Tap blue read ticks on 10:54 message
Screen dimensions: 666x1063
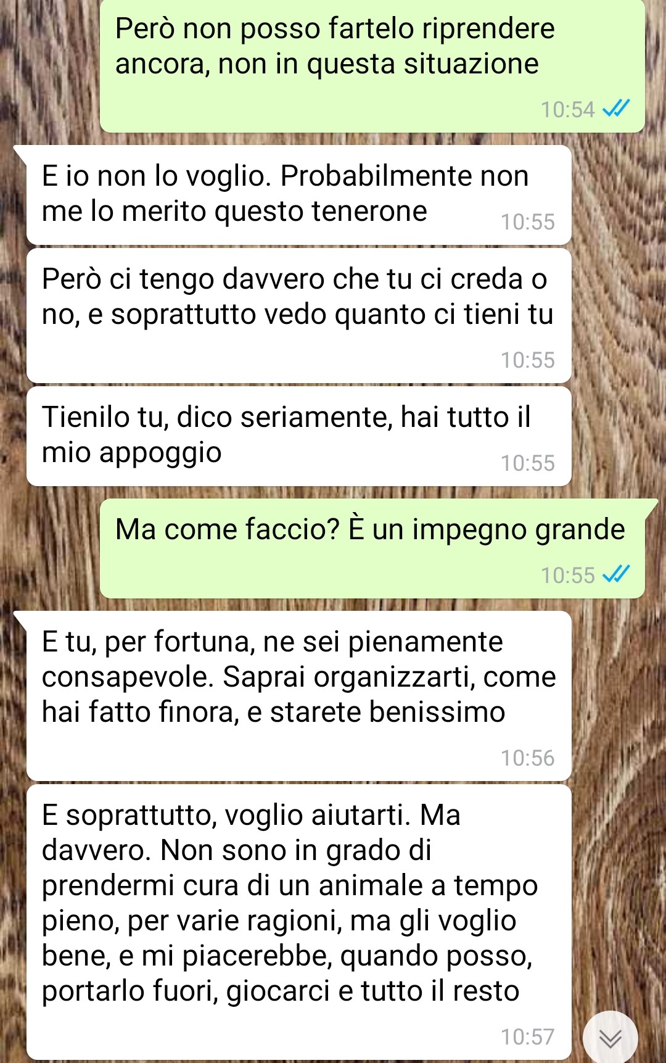tap(616, 109)
